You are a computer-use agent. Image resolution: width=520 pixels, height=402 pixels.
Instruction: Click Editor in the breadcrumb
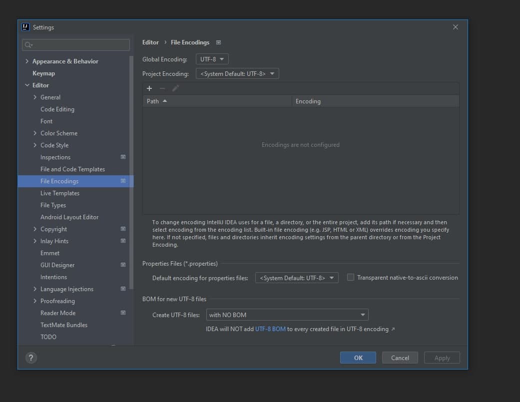150,42
